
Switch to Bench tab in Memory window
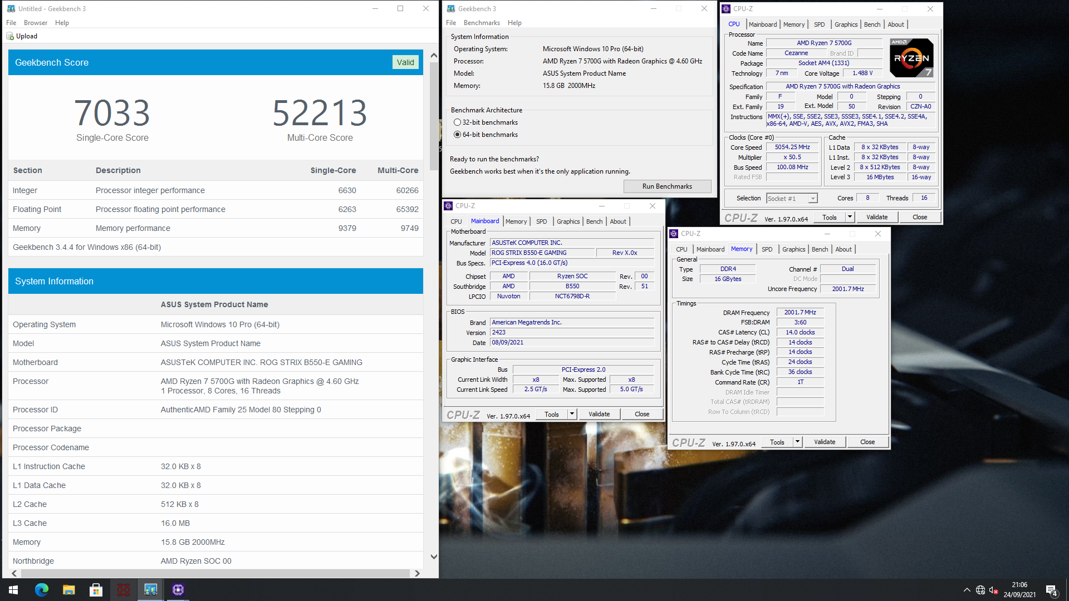[820, 249]
